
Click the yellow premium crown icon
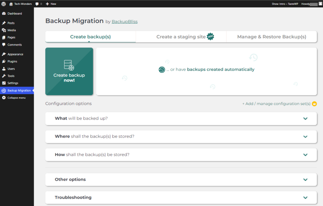(x=314, y=104)
